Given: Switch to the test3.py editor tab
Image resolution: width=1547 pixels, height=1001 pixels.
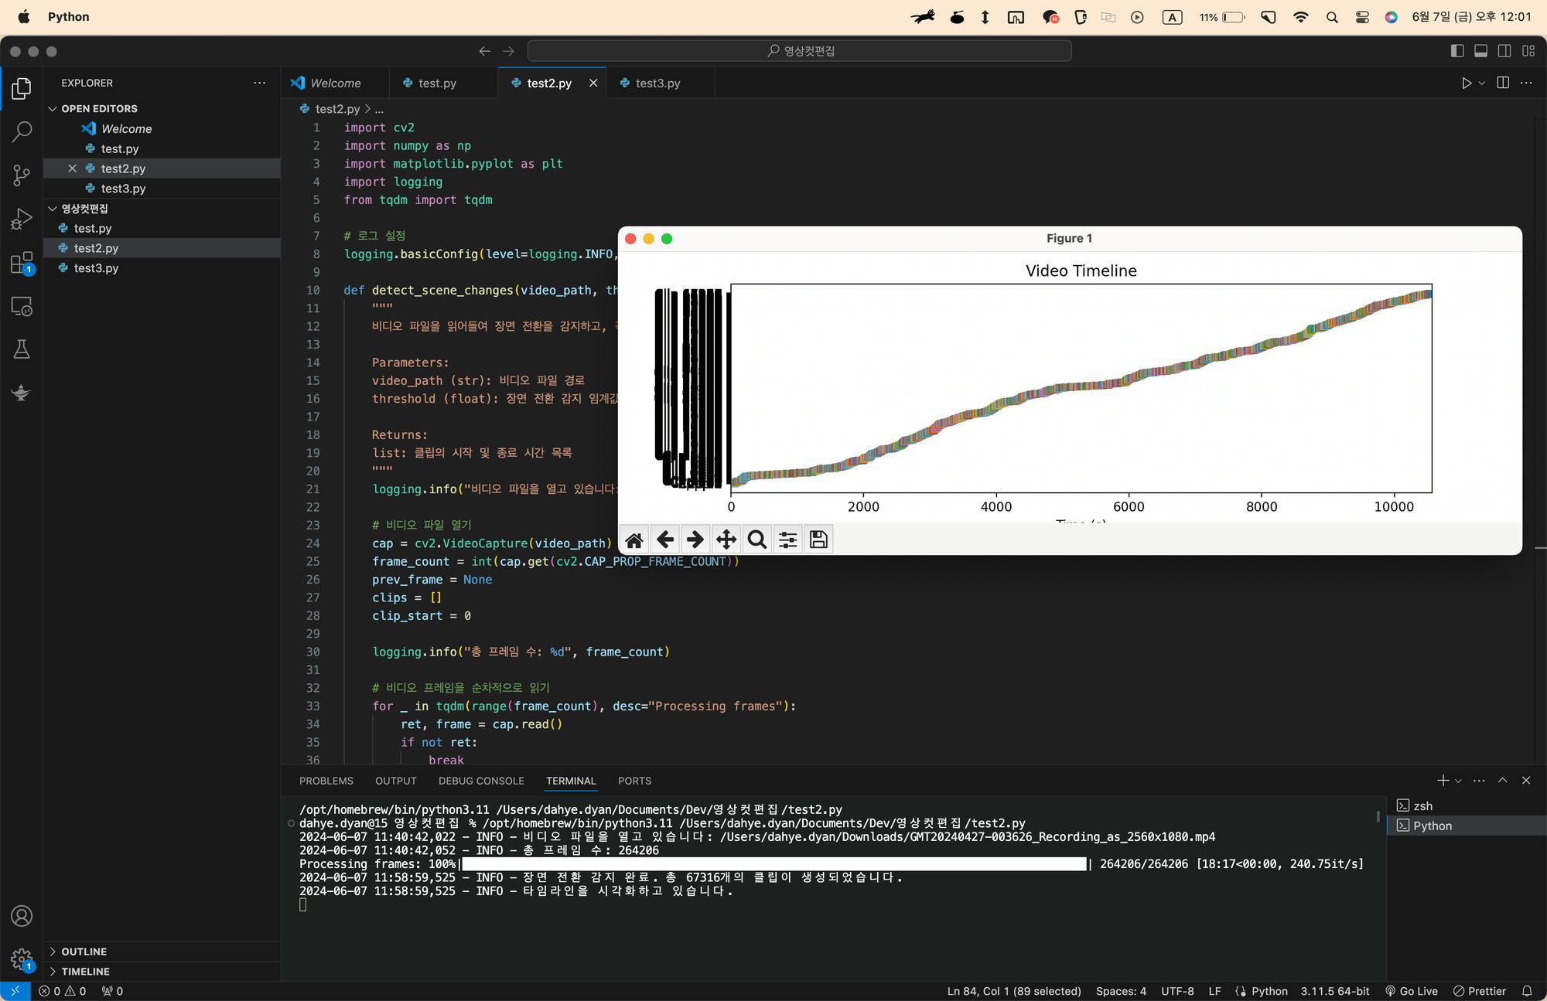Looking at the screenshot, I should [657, 83].
